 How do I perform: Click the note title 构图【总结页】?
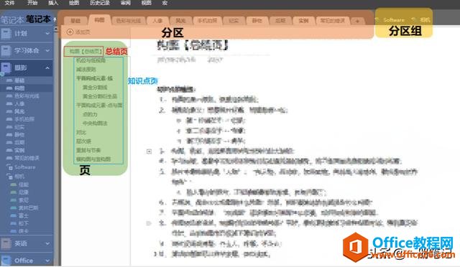(x=193, y=45)
